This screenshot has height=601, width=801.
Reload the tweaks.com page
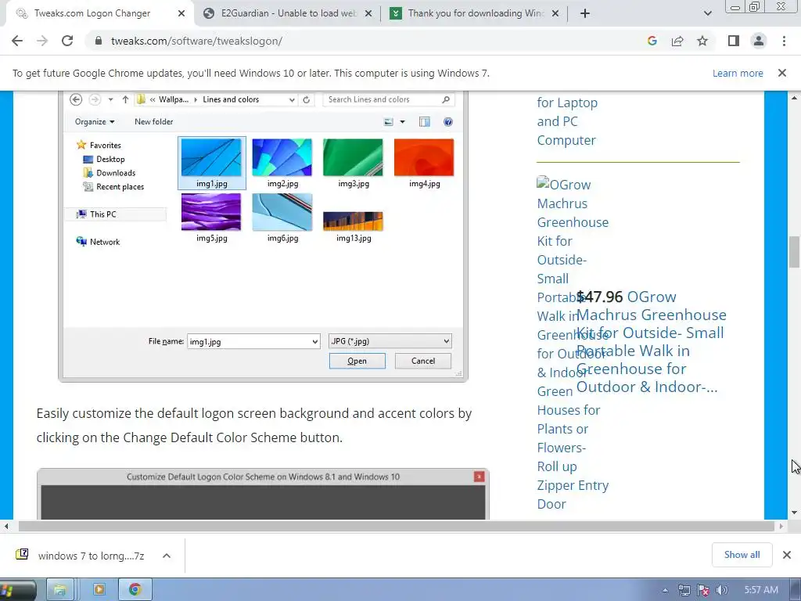[x=67, y=41]
